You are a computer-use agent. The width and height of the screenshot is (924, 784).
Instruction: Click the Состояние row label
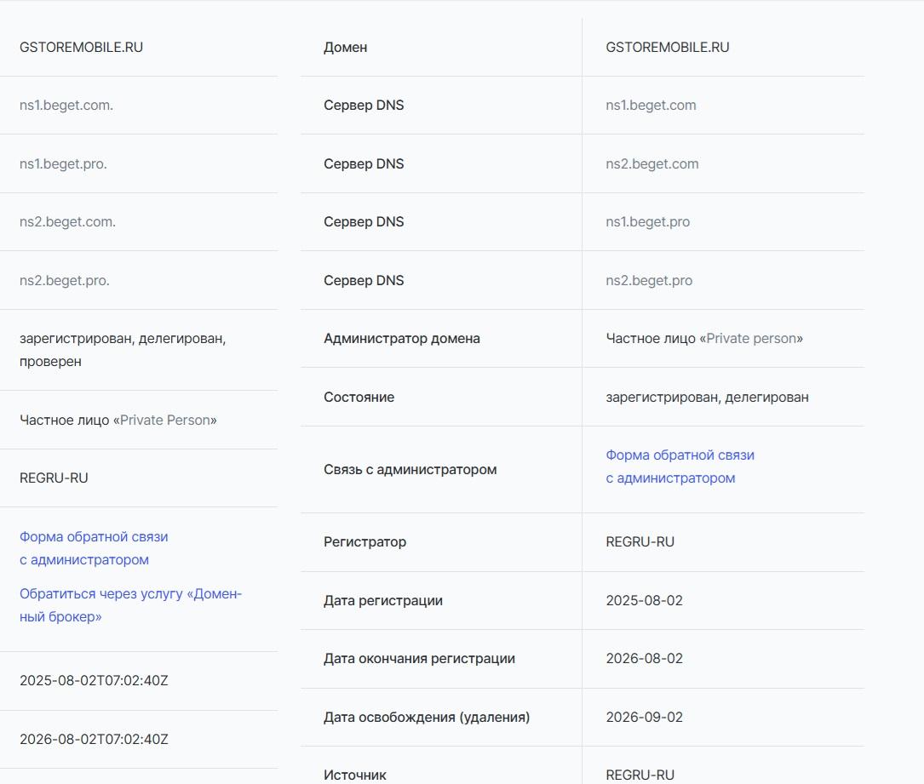(x=359, y=398)
